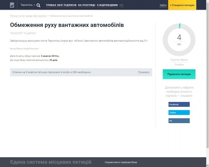Viewport: 209px width, 167px height.
Task: Open the search magnifier icon
Action: pos(38,5)
